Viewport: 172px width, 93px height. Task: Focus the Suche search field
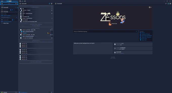pos(9,4)
